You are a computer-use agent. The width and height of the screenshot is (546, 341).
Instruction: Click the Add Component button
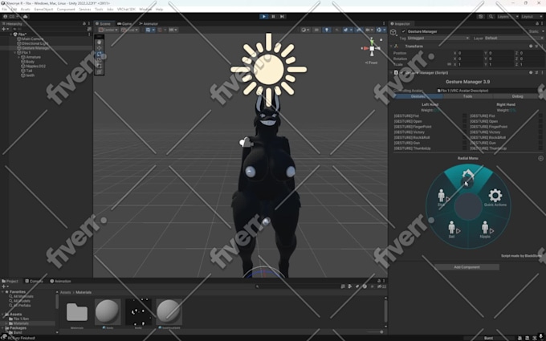click(x=467, y=267)
